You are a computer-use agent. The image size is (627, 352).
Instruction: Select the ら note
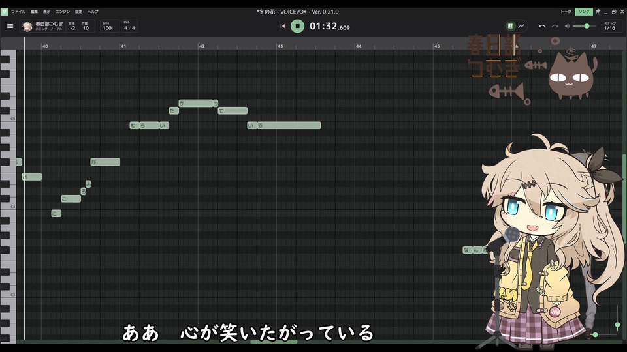click(149, 125)
